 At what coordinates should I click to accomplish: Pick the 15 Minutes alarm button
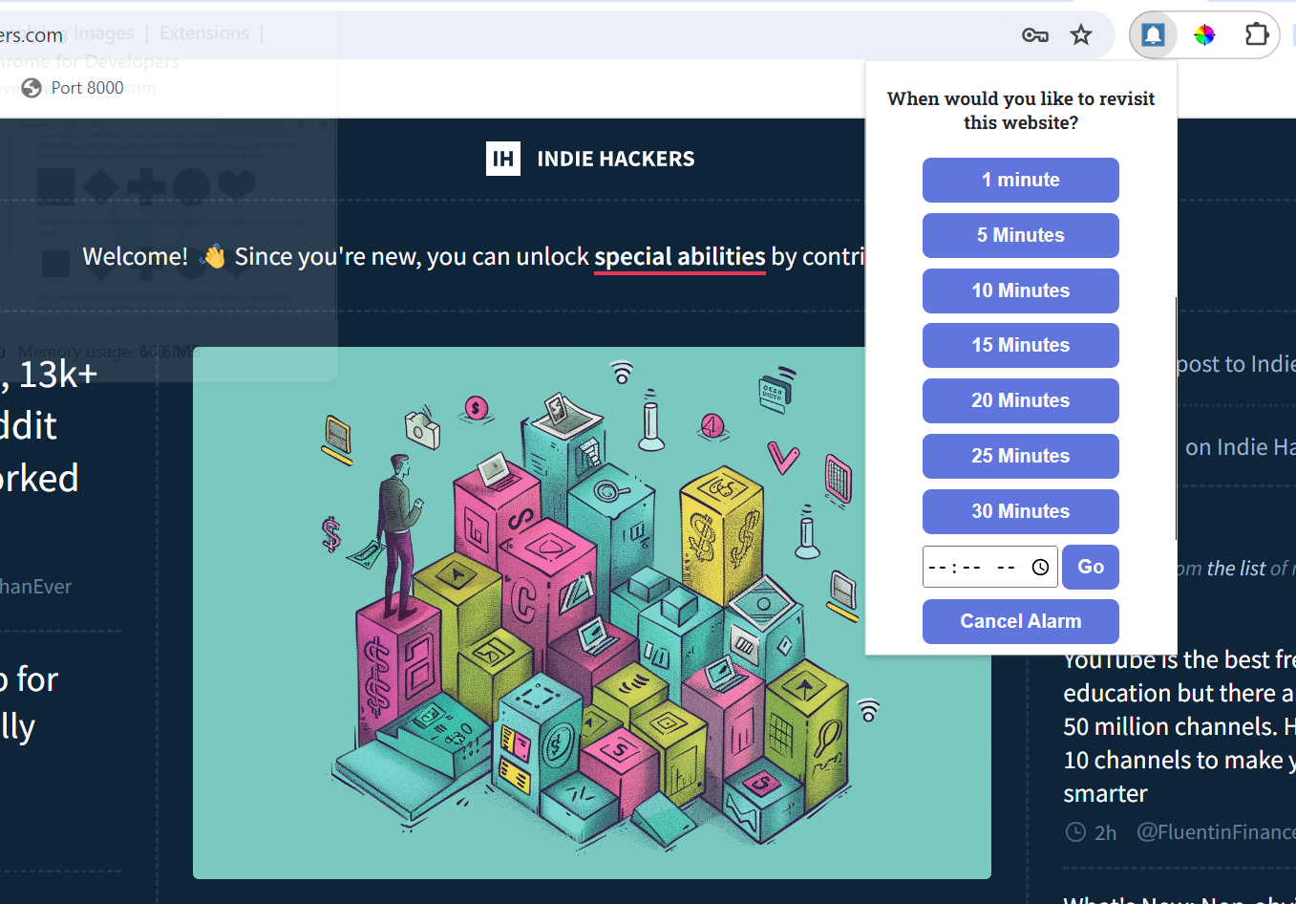coord(1020,345)
